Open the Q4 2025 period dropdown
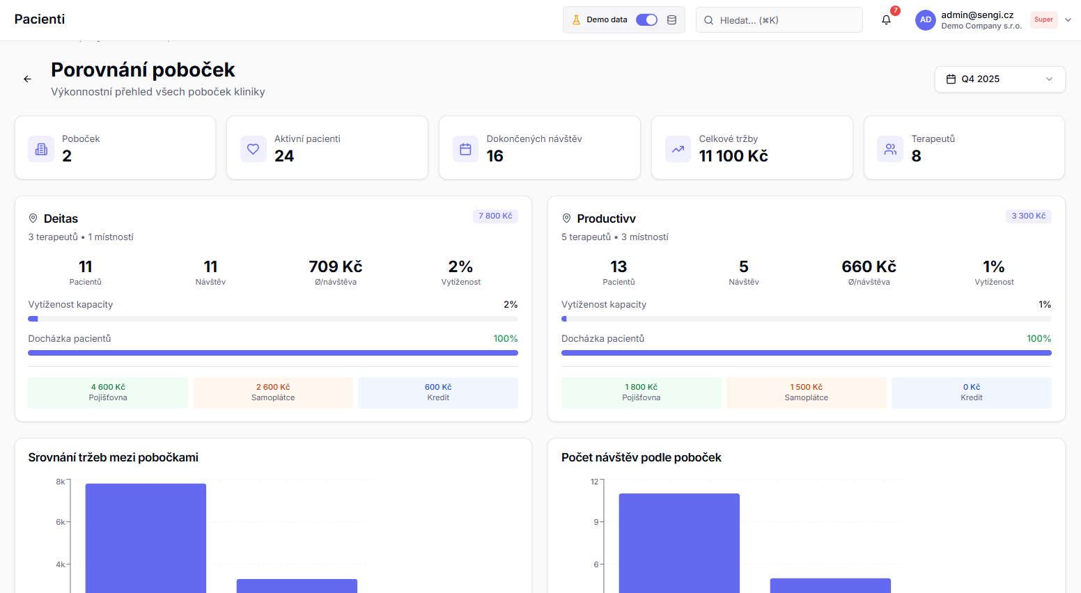 tap(1000, 79)
